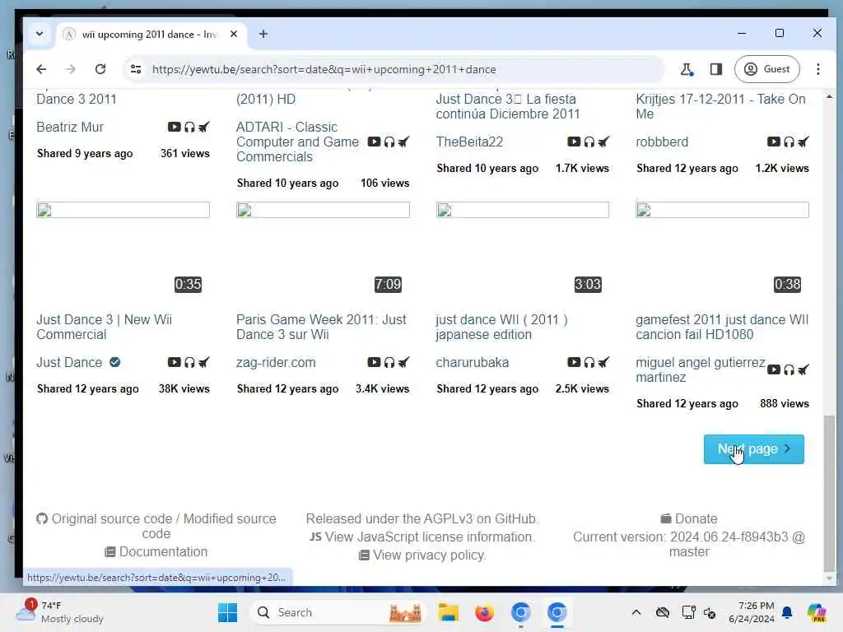Image resolution: width=843 pixels, height=632 pixels.
Task: Click the page vertical scrollbar thumb
Action: coord(830,494)
